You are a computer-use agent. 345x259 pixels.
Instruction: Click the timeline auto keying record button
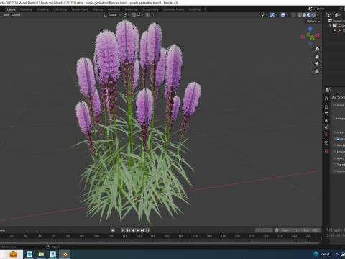click(112, 230)
